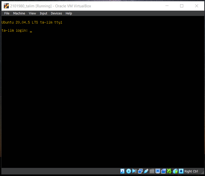
Task: Click the optical disc drive icon
Action: 128,171
